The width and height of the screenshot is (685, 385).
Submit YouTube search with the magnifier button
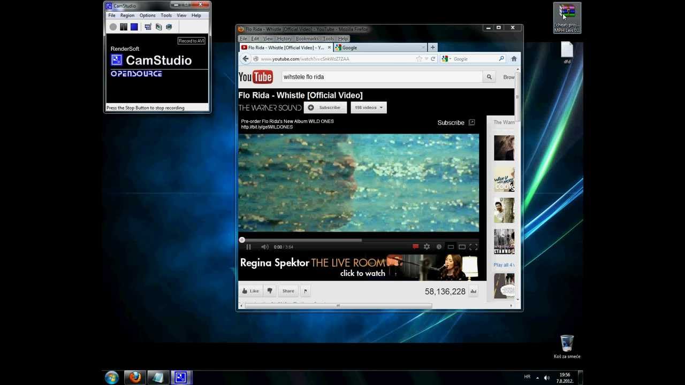489,77
